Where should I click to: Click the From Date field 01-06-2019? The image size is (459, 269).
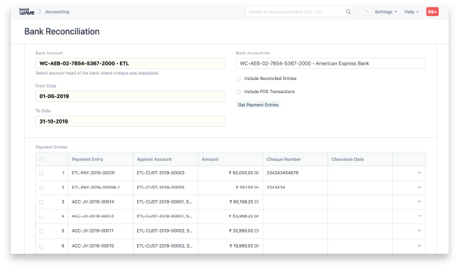click(130, 96)
